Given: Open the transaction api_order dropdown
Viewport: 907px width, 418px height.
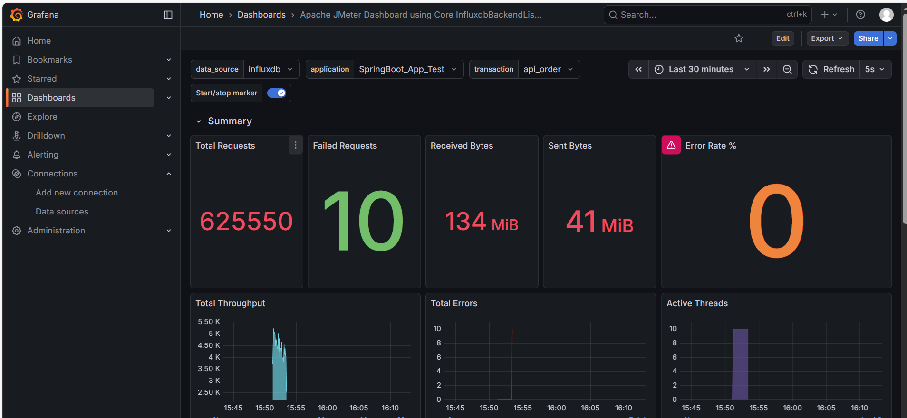Looking at the screenshot, I should (x=548, y=69).
